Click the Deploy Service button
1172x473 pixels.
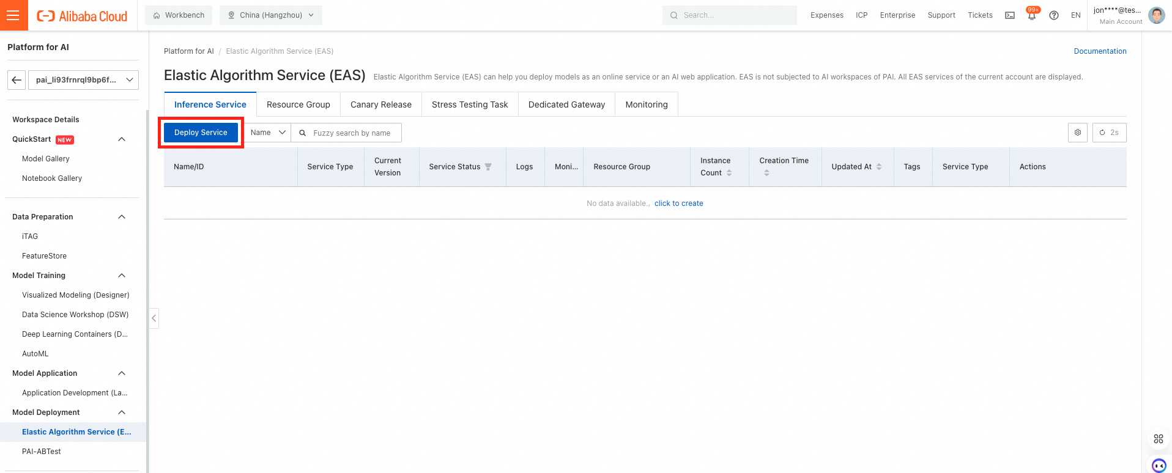pyautogui.click(x=201, y=133)
